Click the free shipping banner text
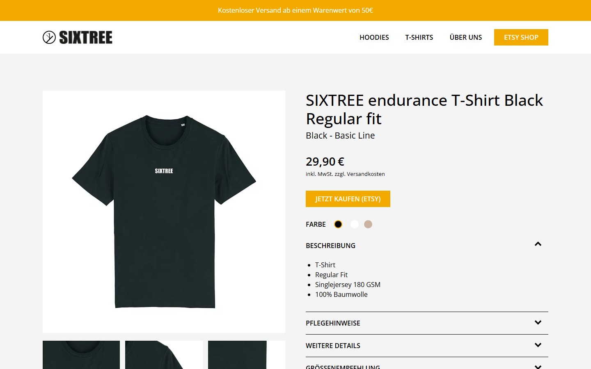 click(295, 10)
